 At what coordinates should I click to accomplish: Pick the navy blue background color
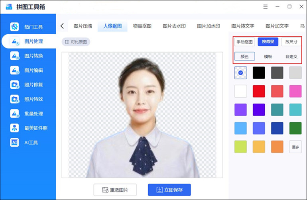[277, 128]
